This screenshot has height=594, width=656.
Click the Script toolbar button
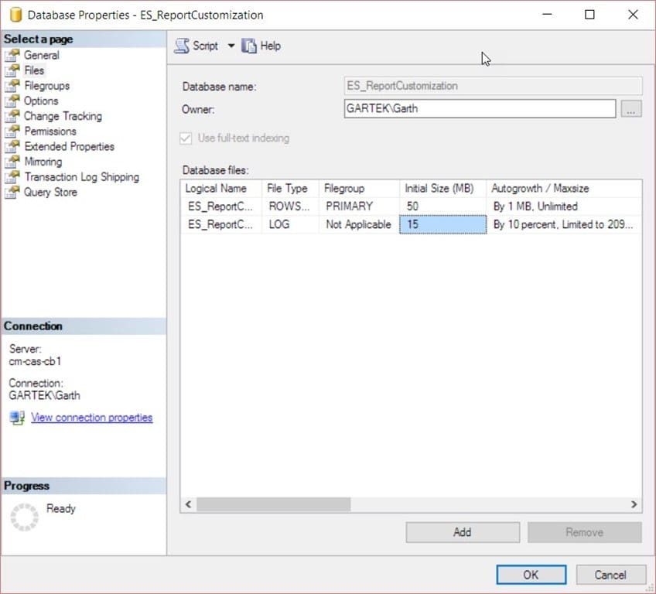(x=196, y=46)
